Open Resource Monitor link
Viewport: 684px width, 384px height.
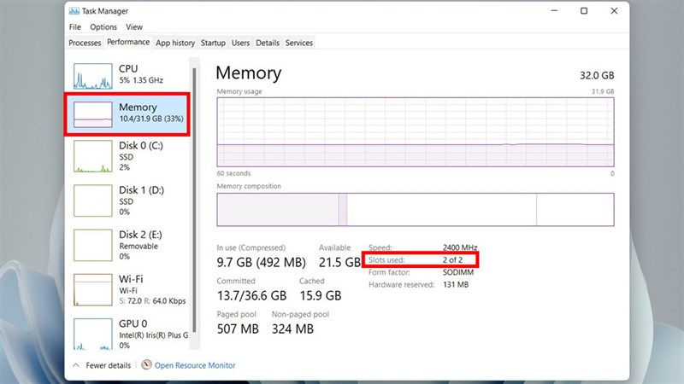point(195,365)
